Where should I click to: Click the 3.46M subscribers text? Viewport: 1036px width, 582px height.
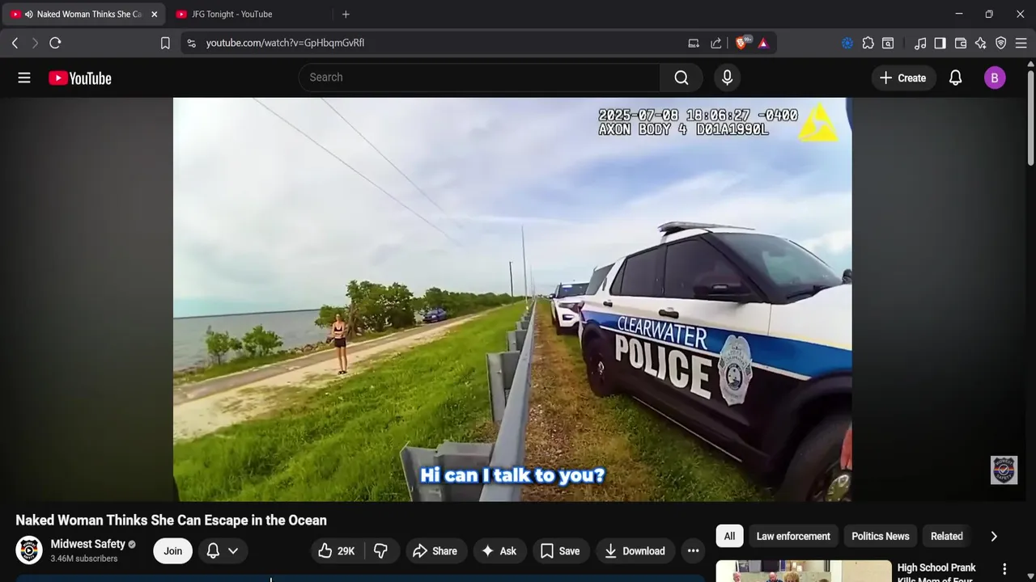click(x=84, y=559)
